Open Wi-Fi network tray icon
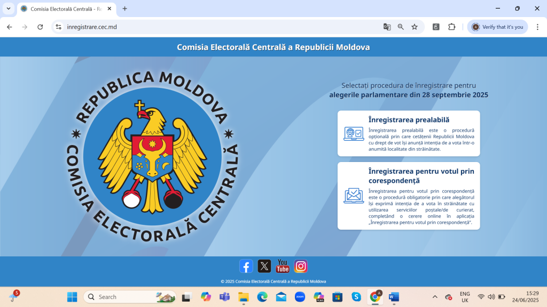 (481, 297)
